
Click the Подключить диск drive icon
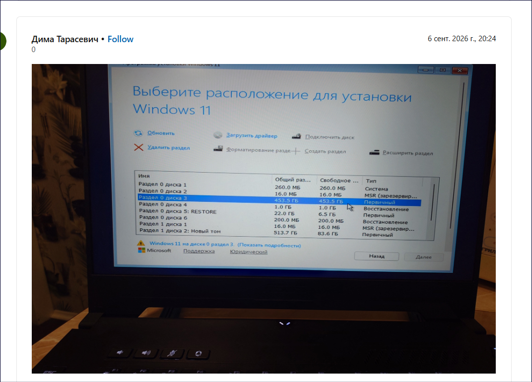point(297,136)
